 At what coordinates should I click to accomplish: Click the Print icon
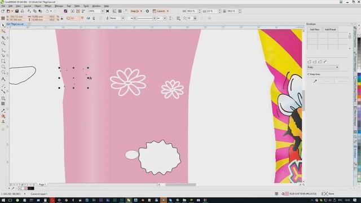click(x=23, y=11)
